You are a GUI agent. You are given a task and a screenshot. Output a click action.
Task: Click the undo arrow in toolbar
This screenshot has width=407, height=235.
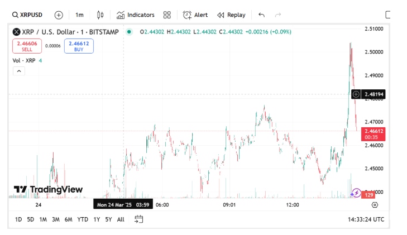coord(262,15)
